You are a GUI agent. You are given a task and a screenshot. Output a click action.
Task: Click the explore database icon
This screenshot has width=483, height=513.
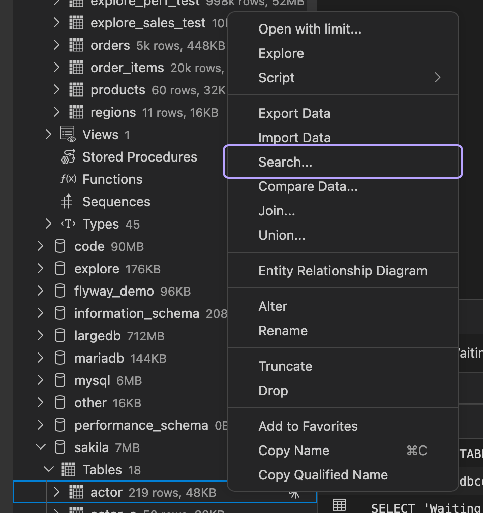pyautogui.click(x=59, y=268)
